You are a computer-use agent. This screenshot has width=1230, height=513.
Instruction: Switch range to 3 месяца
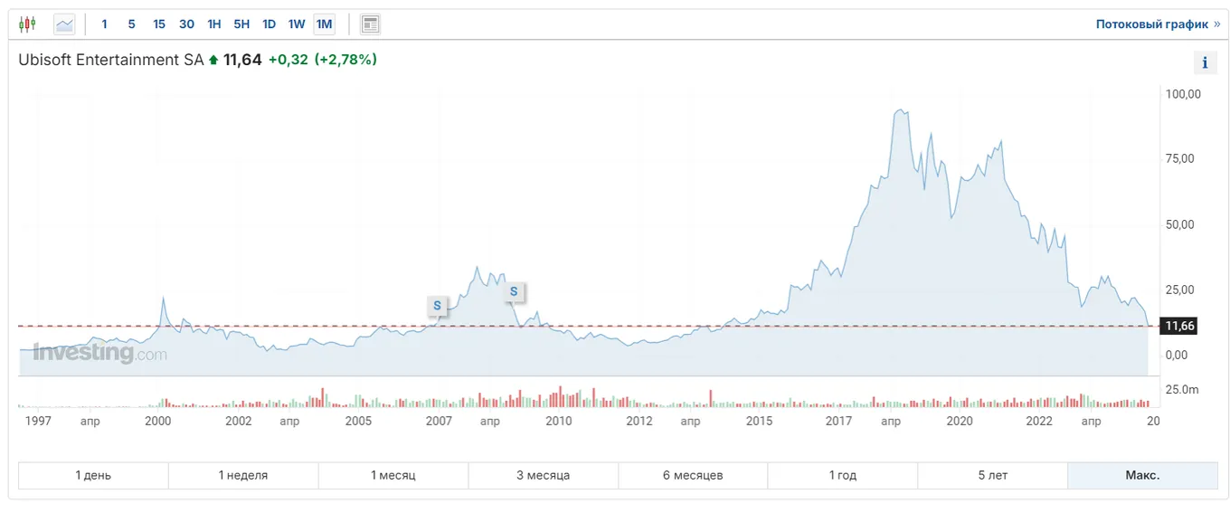click(x=544, y=475)
